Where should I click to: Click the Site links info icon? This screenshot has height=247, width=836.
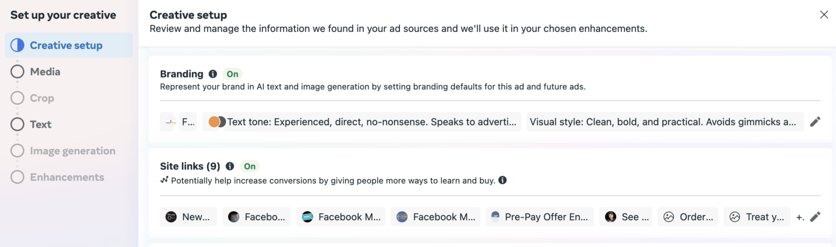[x=230, y=166]
